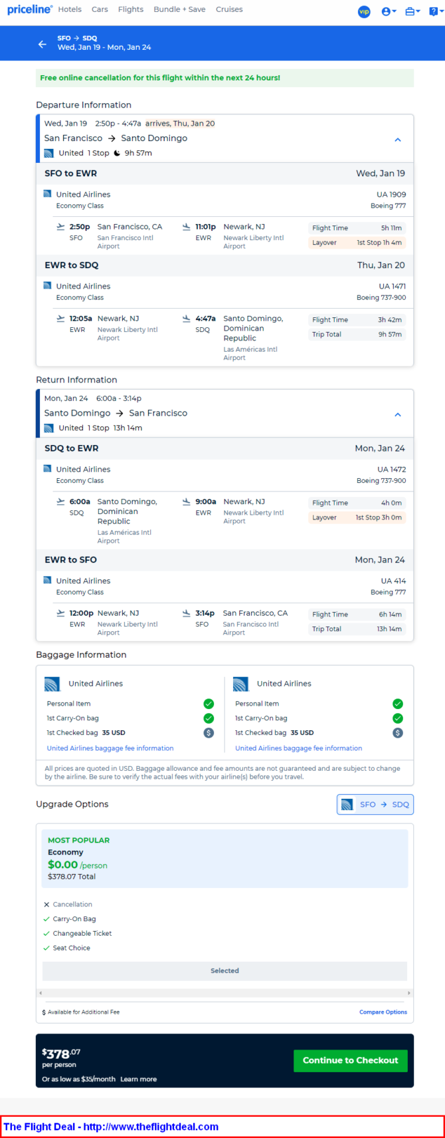
Task: Select the Most Popular Economy fare card
Action: coord(224,858)
